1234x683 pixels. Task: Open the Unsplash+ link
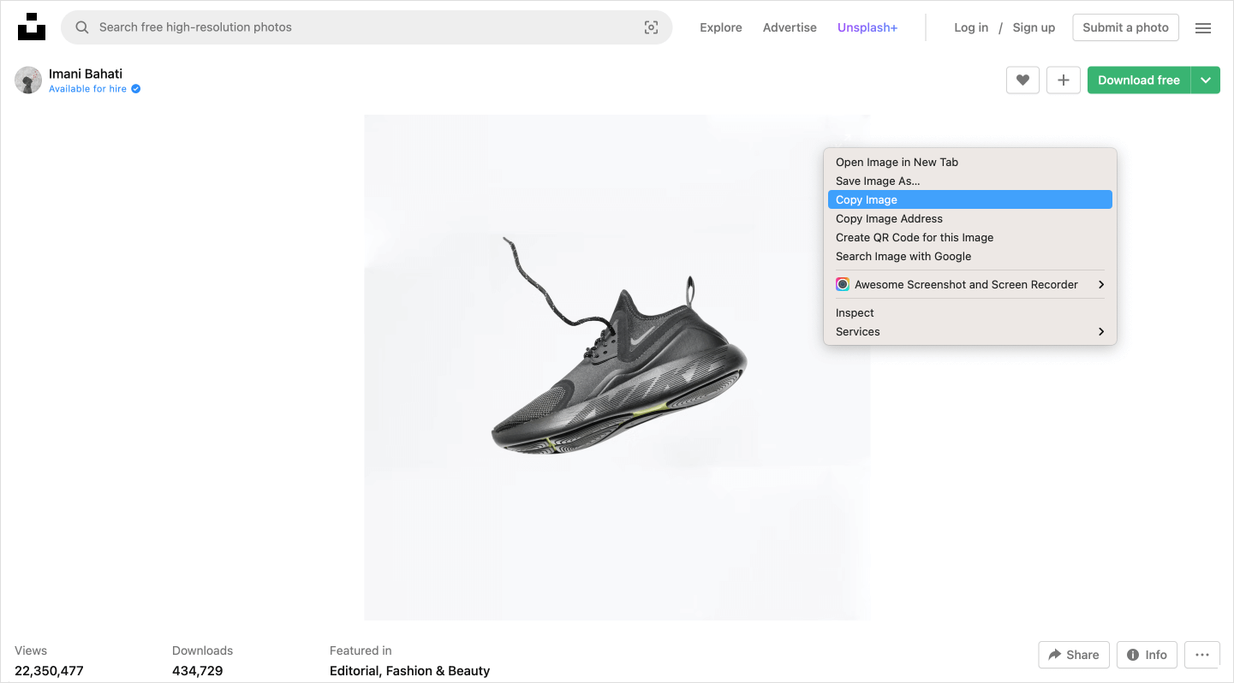point(867,27)
